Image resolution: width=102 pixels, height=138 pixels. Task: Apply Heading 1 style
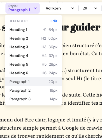33,30
